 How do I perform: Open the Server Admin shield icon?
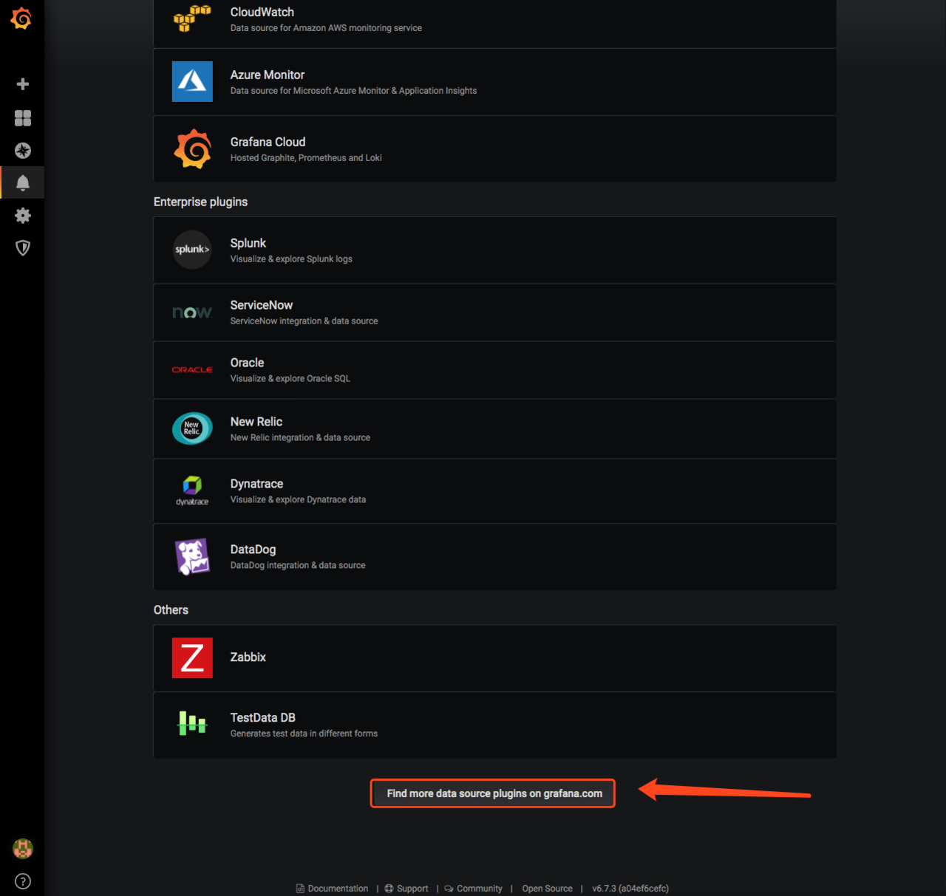tap(23, 248)
